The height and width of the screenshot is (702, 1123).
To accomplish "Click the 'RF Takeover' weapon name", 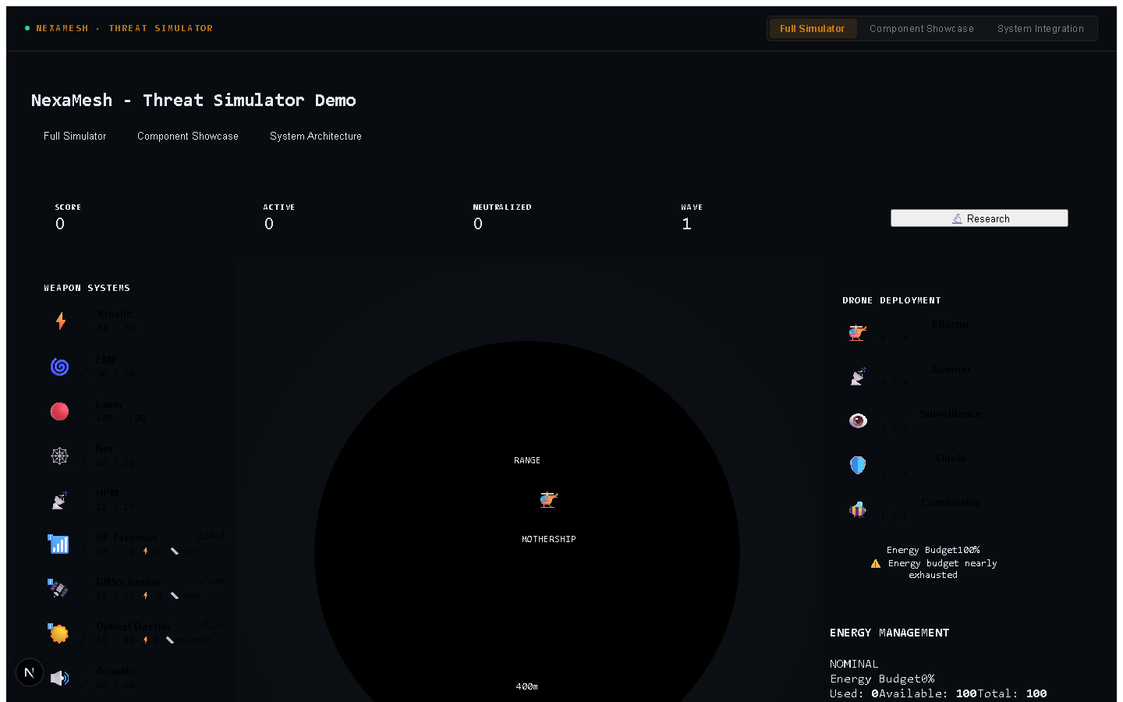I will pyautogui.click(x=126, y=537).
